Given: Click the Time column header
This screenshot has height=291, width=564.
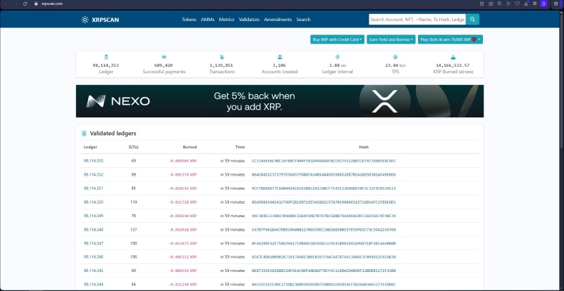Looking at the screenshot, I should 240,147.
